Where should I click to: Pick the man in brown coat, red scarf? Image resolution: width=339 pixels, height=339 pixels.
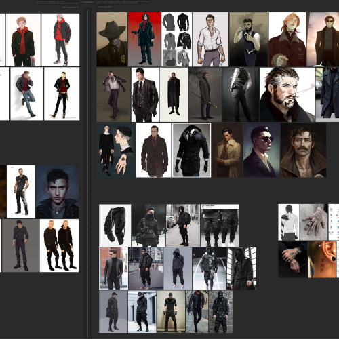pos(154,150)
